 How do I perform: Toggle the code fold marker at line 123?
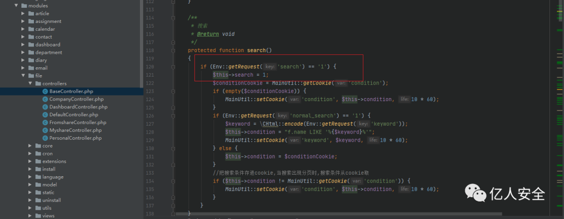coord(173,91)
